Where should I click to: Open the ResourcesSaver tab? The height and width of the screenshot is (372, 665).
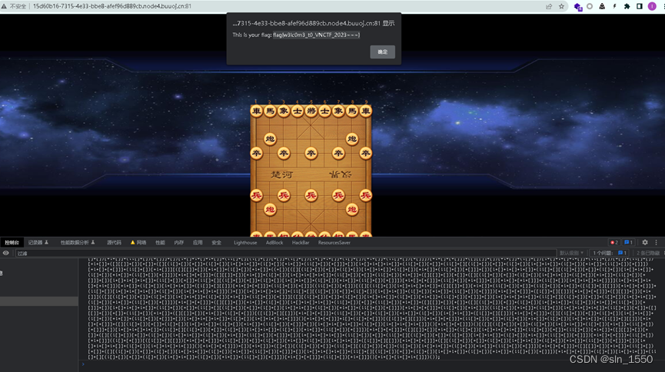(334, 243)
